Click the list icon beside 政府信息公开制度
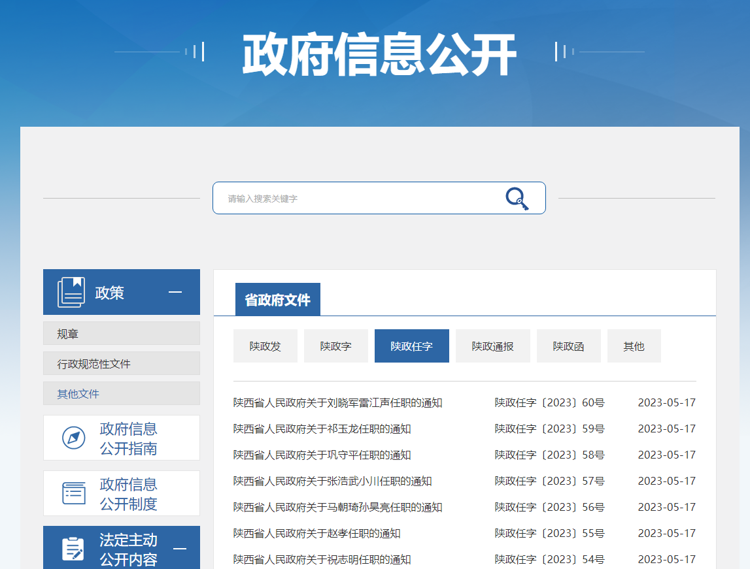 pos(74,493)
